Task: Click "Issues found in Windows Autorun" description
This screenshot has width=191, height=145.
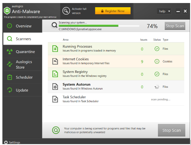Action: click(x=83, y=89)
